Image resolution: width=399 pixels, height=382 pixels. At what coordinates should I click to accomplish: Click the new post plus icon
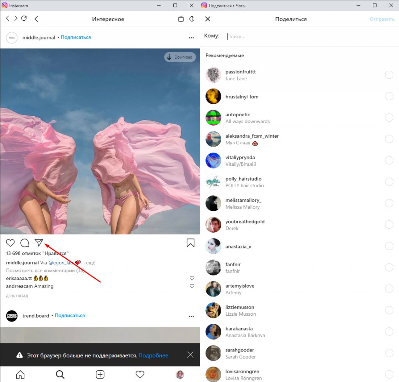pyautogui.click(x=100, y=375)
